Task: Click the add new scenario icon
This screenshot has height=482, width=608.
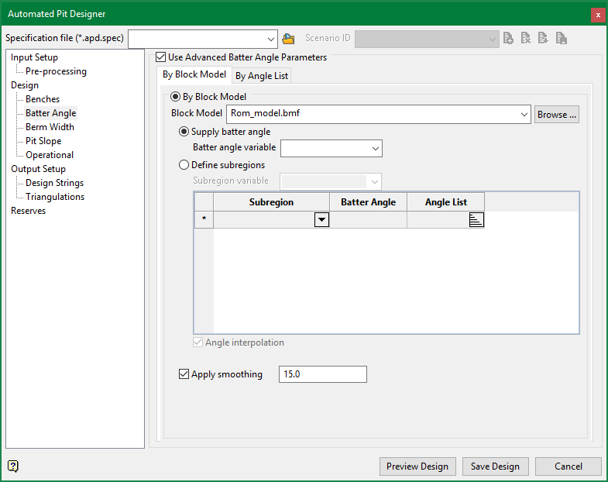Action: coord(509,38)
